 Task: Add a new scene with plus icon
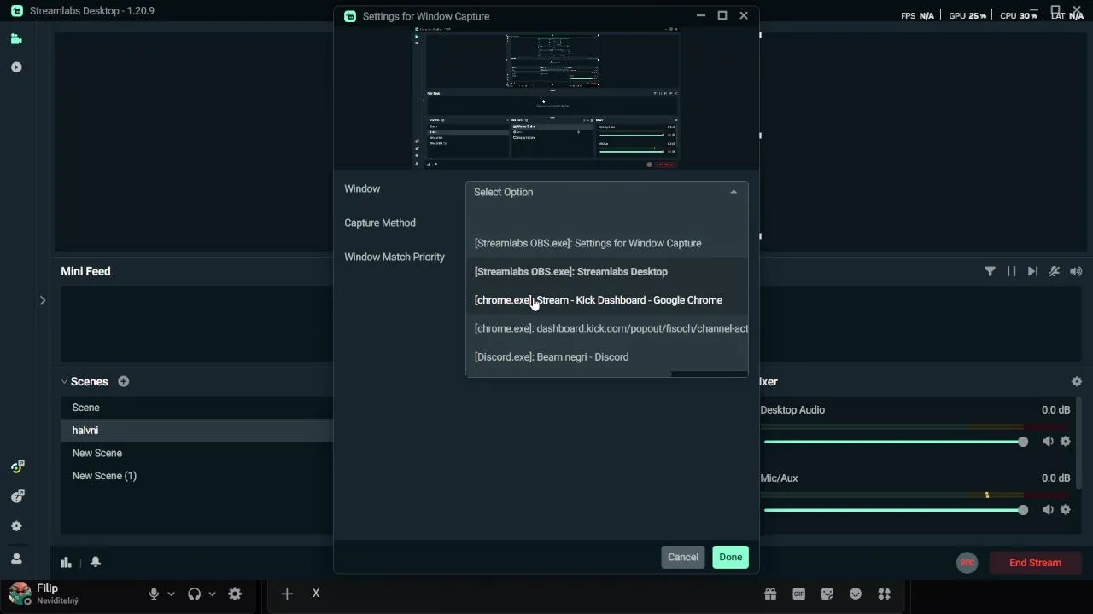tap(124, 381)
